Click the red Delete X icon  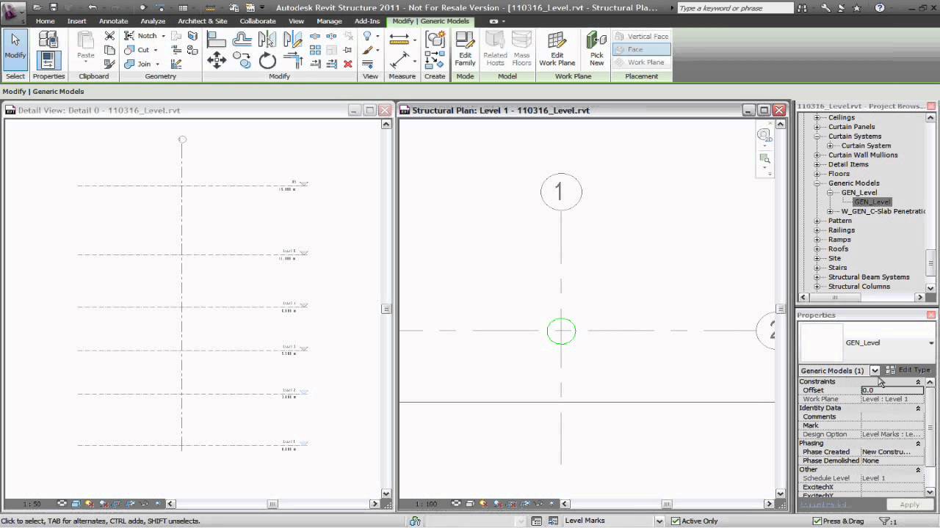[x=348, y=64]
